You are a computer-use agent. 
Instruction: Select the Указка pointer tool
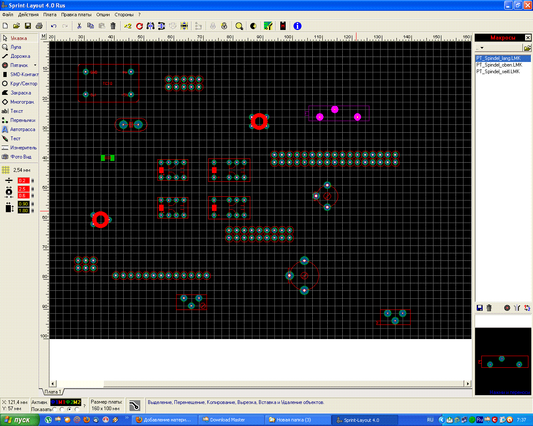(20, 38)
